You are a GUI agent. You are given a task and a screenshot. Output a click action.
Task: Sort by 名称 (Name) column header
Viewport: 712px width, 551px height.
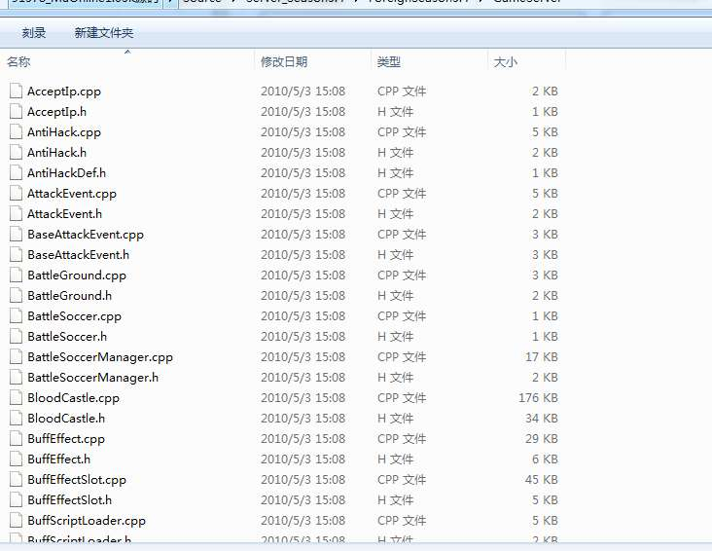click(x=19, y=62)
